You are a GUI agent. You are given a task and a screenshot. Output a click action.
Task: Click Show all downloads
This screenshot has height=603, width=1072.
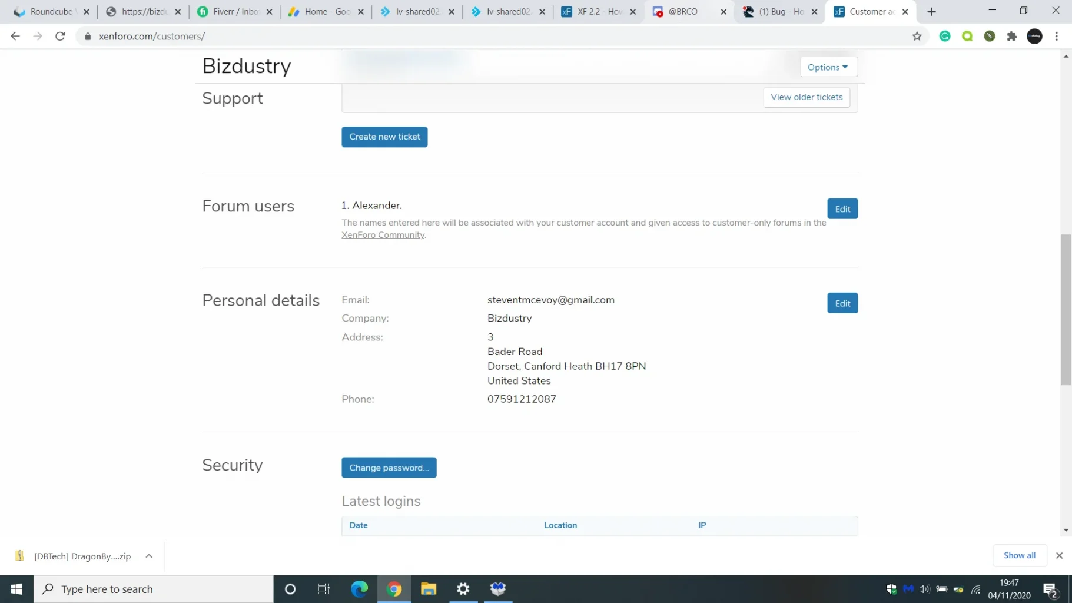click(x=1019, y=555)
